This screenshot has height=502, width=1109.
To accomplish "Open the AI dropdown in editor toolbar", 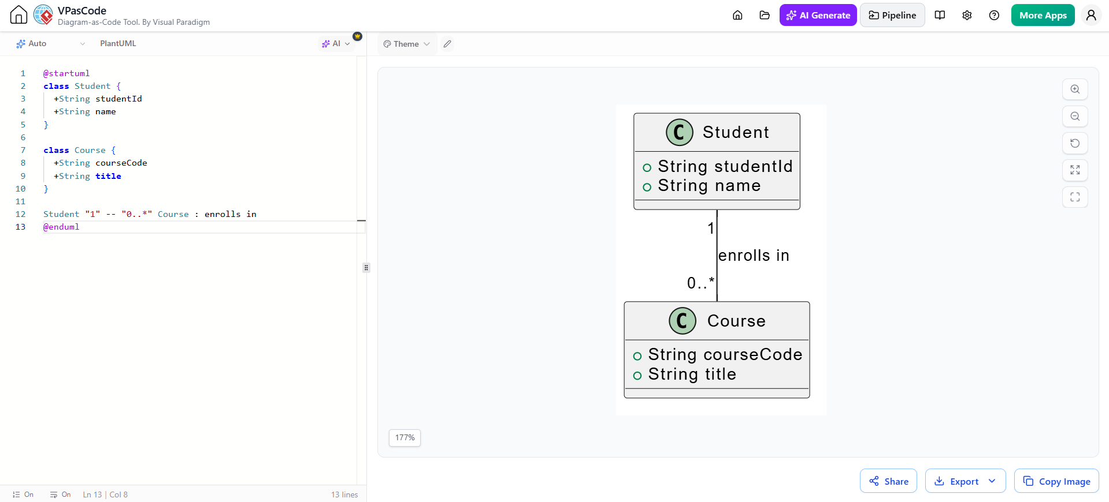I will (x=336, y=44).
